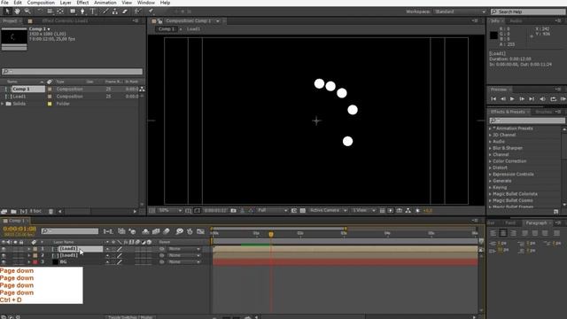Expand BG layer properties

pyautogui.click(x=29, y=262)
